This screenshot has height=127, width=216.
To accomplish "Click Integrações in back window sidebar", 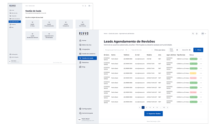I will [x=13, y=16].
